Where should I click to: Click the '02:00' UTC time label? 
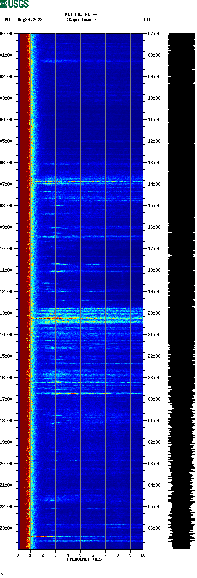(154, 442)
